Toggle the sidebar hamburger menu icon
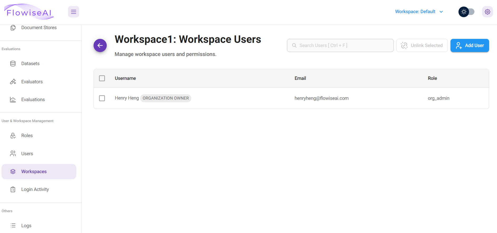This screenshot has width=497, height=233. click(x=74, y=12)
